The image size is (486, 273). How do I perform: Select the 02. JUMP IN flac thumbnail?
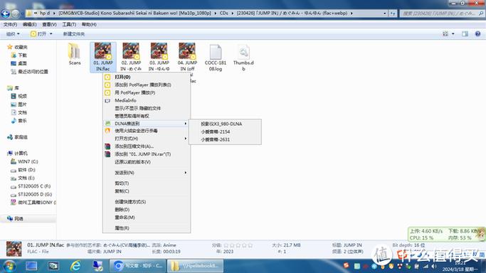tap(131, 50)
